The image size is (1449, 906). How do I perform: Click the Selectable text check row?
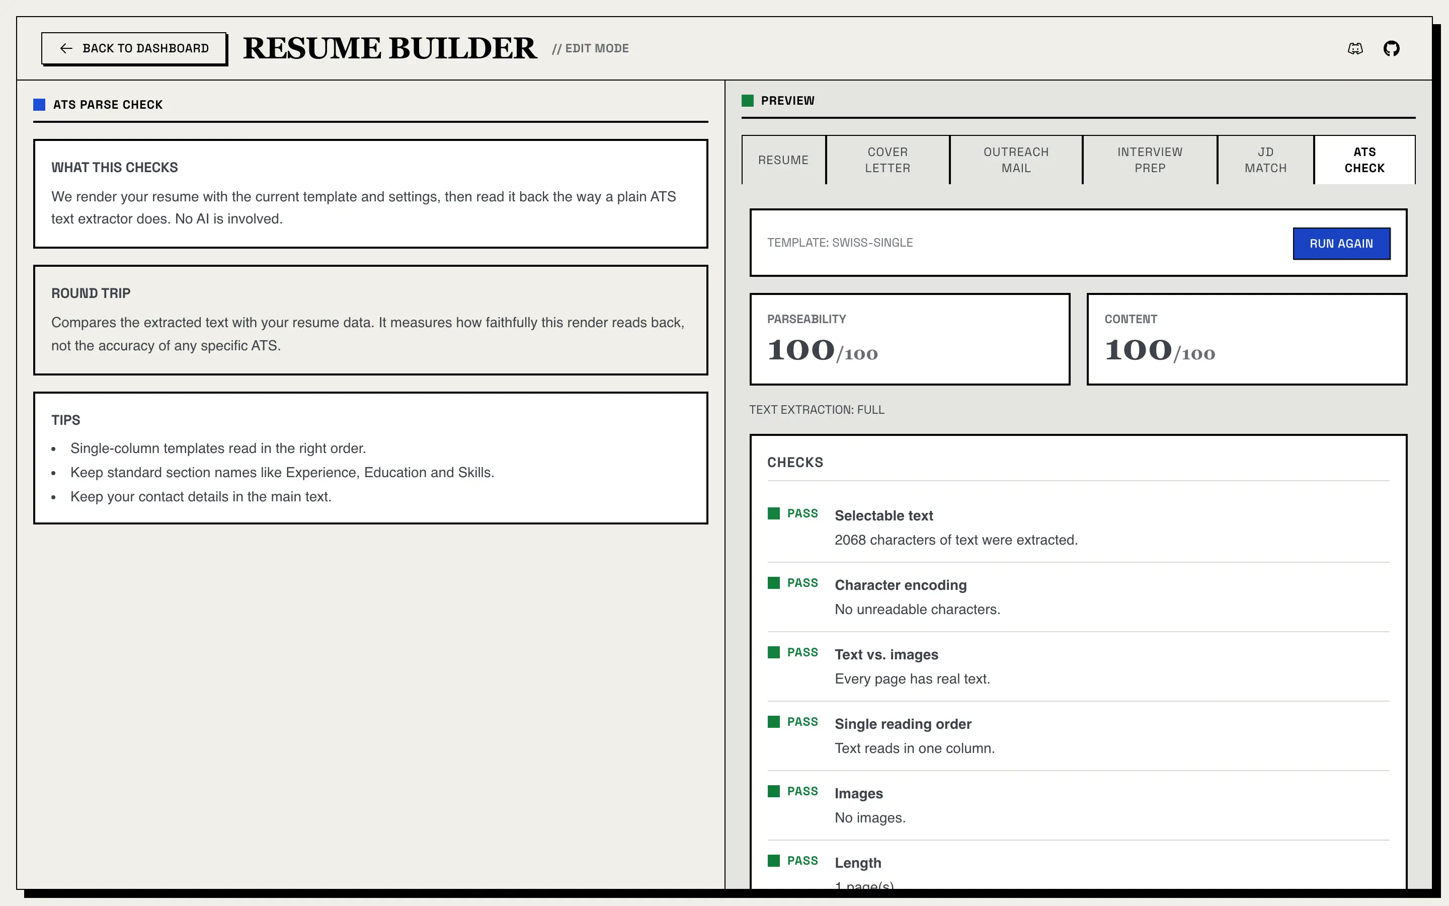1078,527
